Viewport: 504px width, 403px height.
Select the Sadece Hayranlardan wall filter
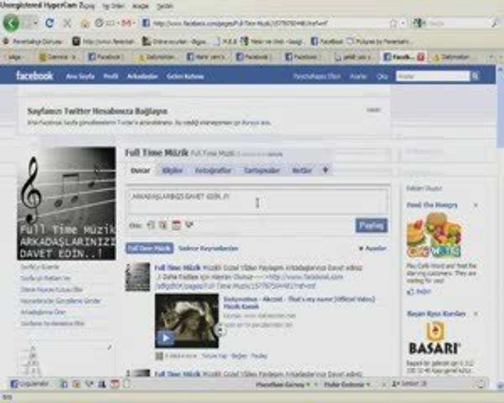click(x=208, y=249)
